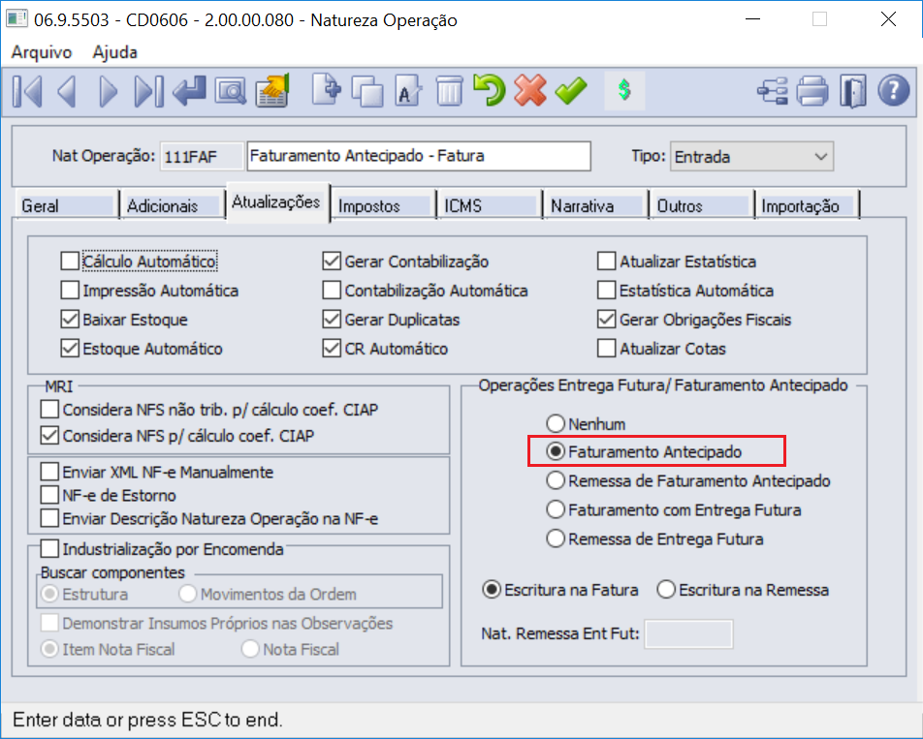Click the Nat Operação code field 111FAF
This screenshot has height=739, width=923.
click(202, 156)
